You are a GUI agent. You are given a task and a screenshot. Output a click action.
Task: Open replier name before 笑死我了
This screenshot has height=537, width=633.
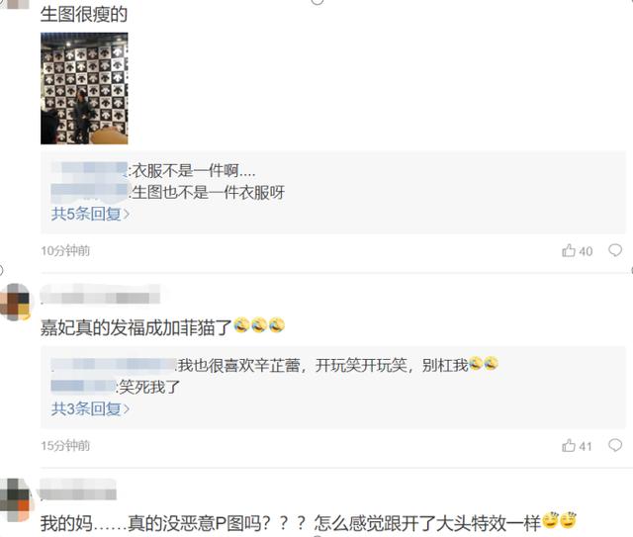coord(83,387)
